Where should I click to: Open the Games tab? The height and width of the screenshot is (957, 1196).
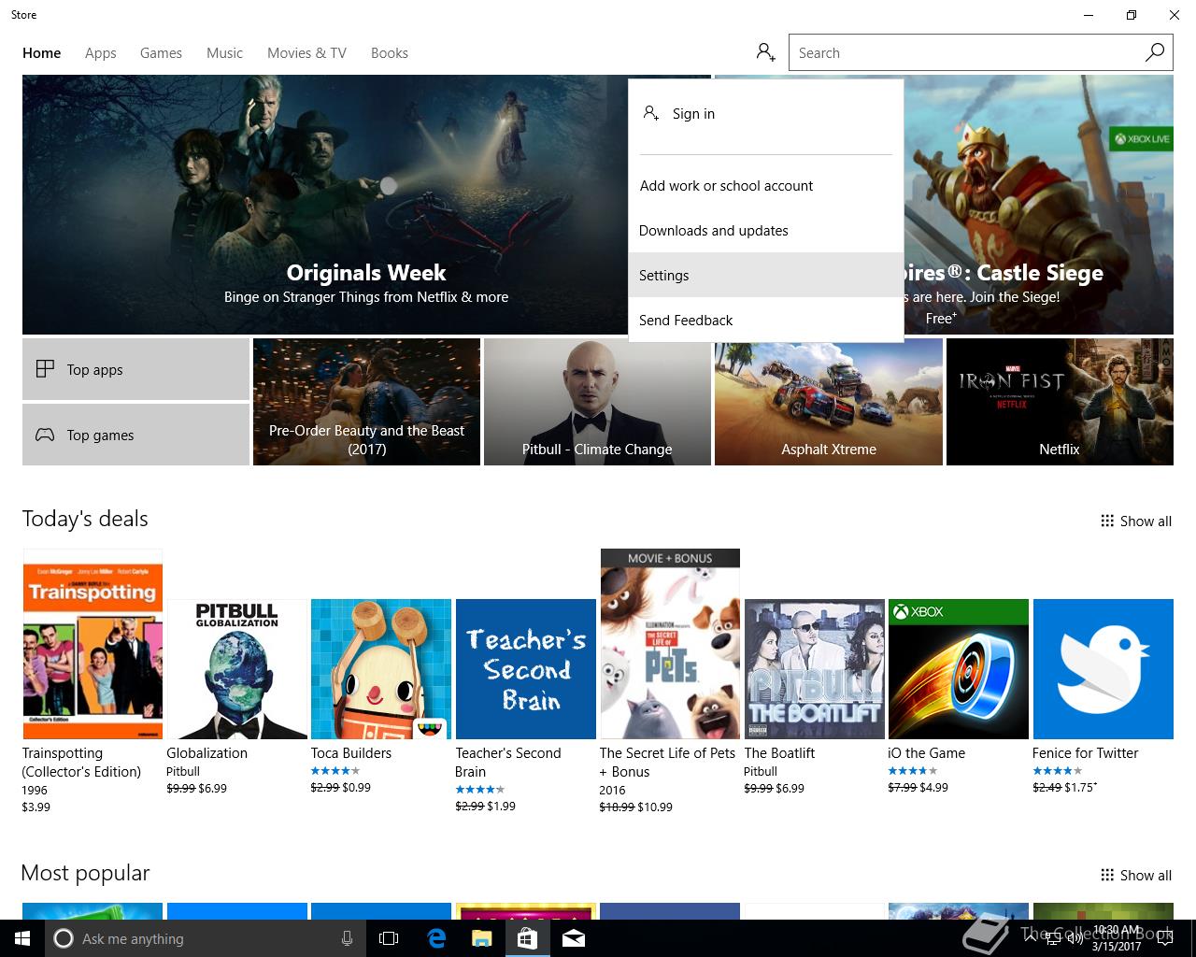[x=161, y=53]
